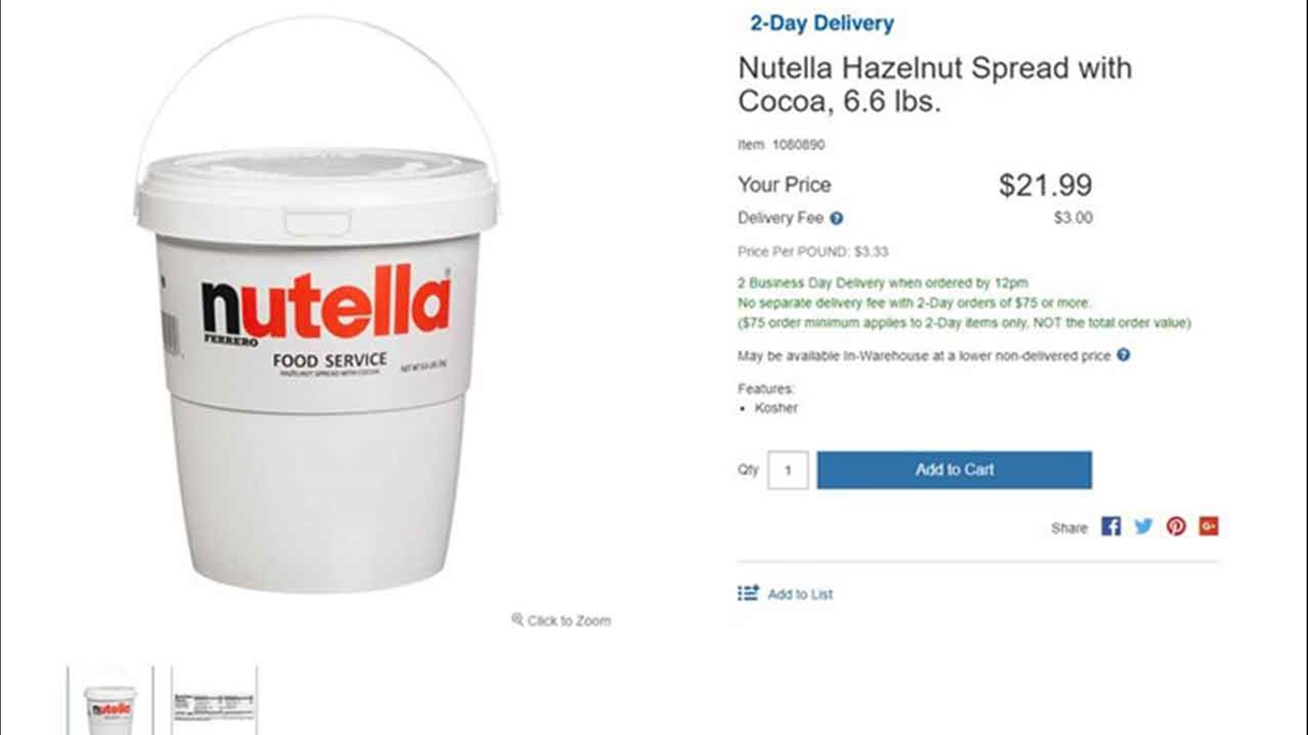1308x735 pixels.
Task: Click inside the Qty input field
Action: click(x=788, y=470)
